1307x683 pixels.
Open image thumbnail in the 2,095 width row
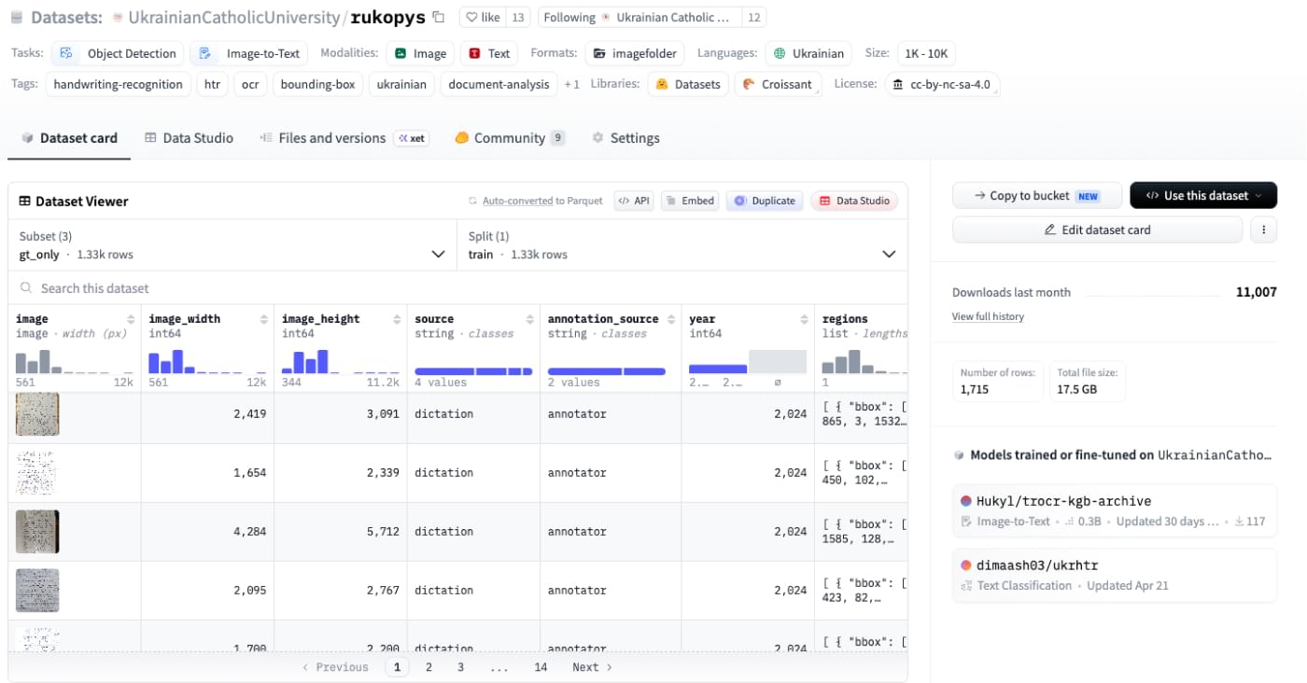pyautogui.click(x=37, y=591)
